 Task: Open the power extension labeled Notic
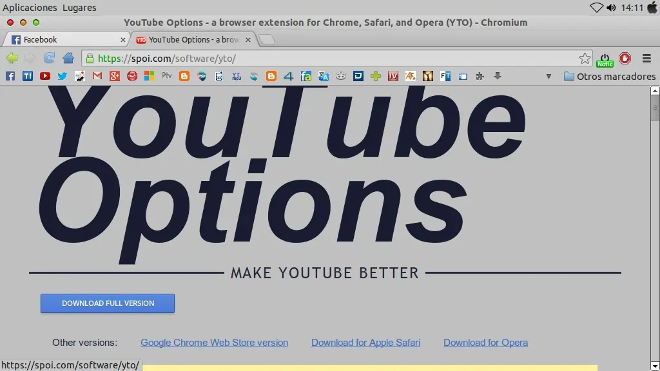click(x=605, y=60)
